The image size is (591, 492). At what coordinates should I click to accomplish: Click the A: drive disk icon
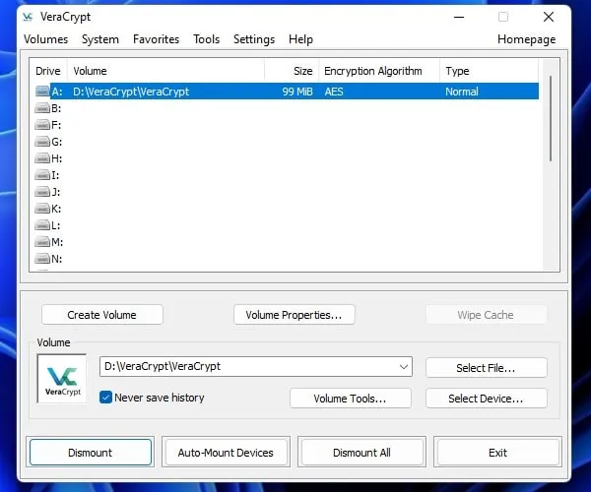(x=42, y=92)
